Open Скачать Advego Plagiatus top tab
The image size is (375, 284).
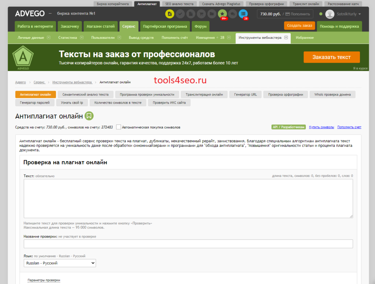pos(221,4)
